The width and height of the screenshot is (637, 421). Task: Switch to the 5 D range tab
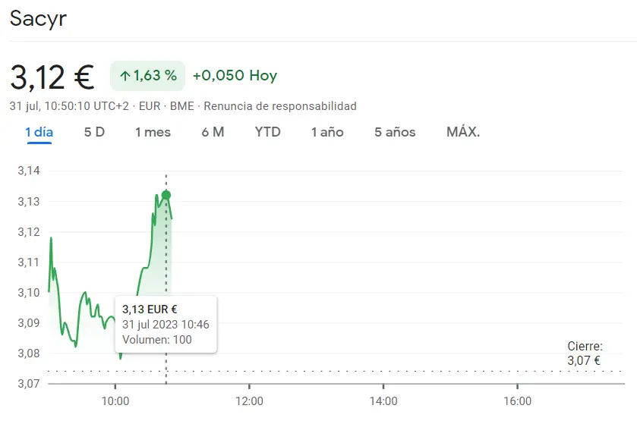pyautogui.click(x=94, y=132)
